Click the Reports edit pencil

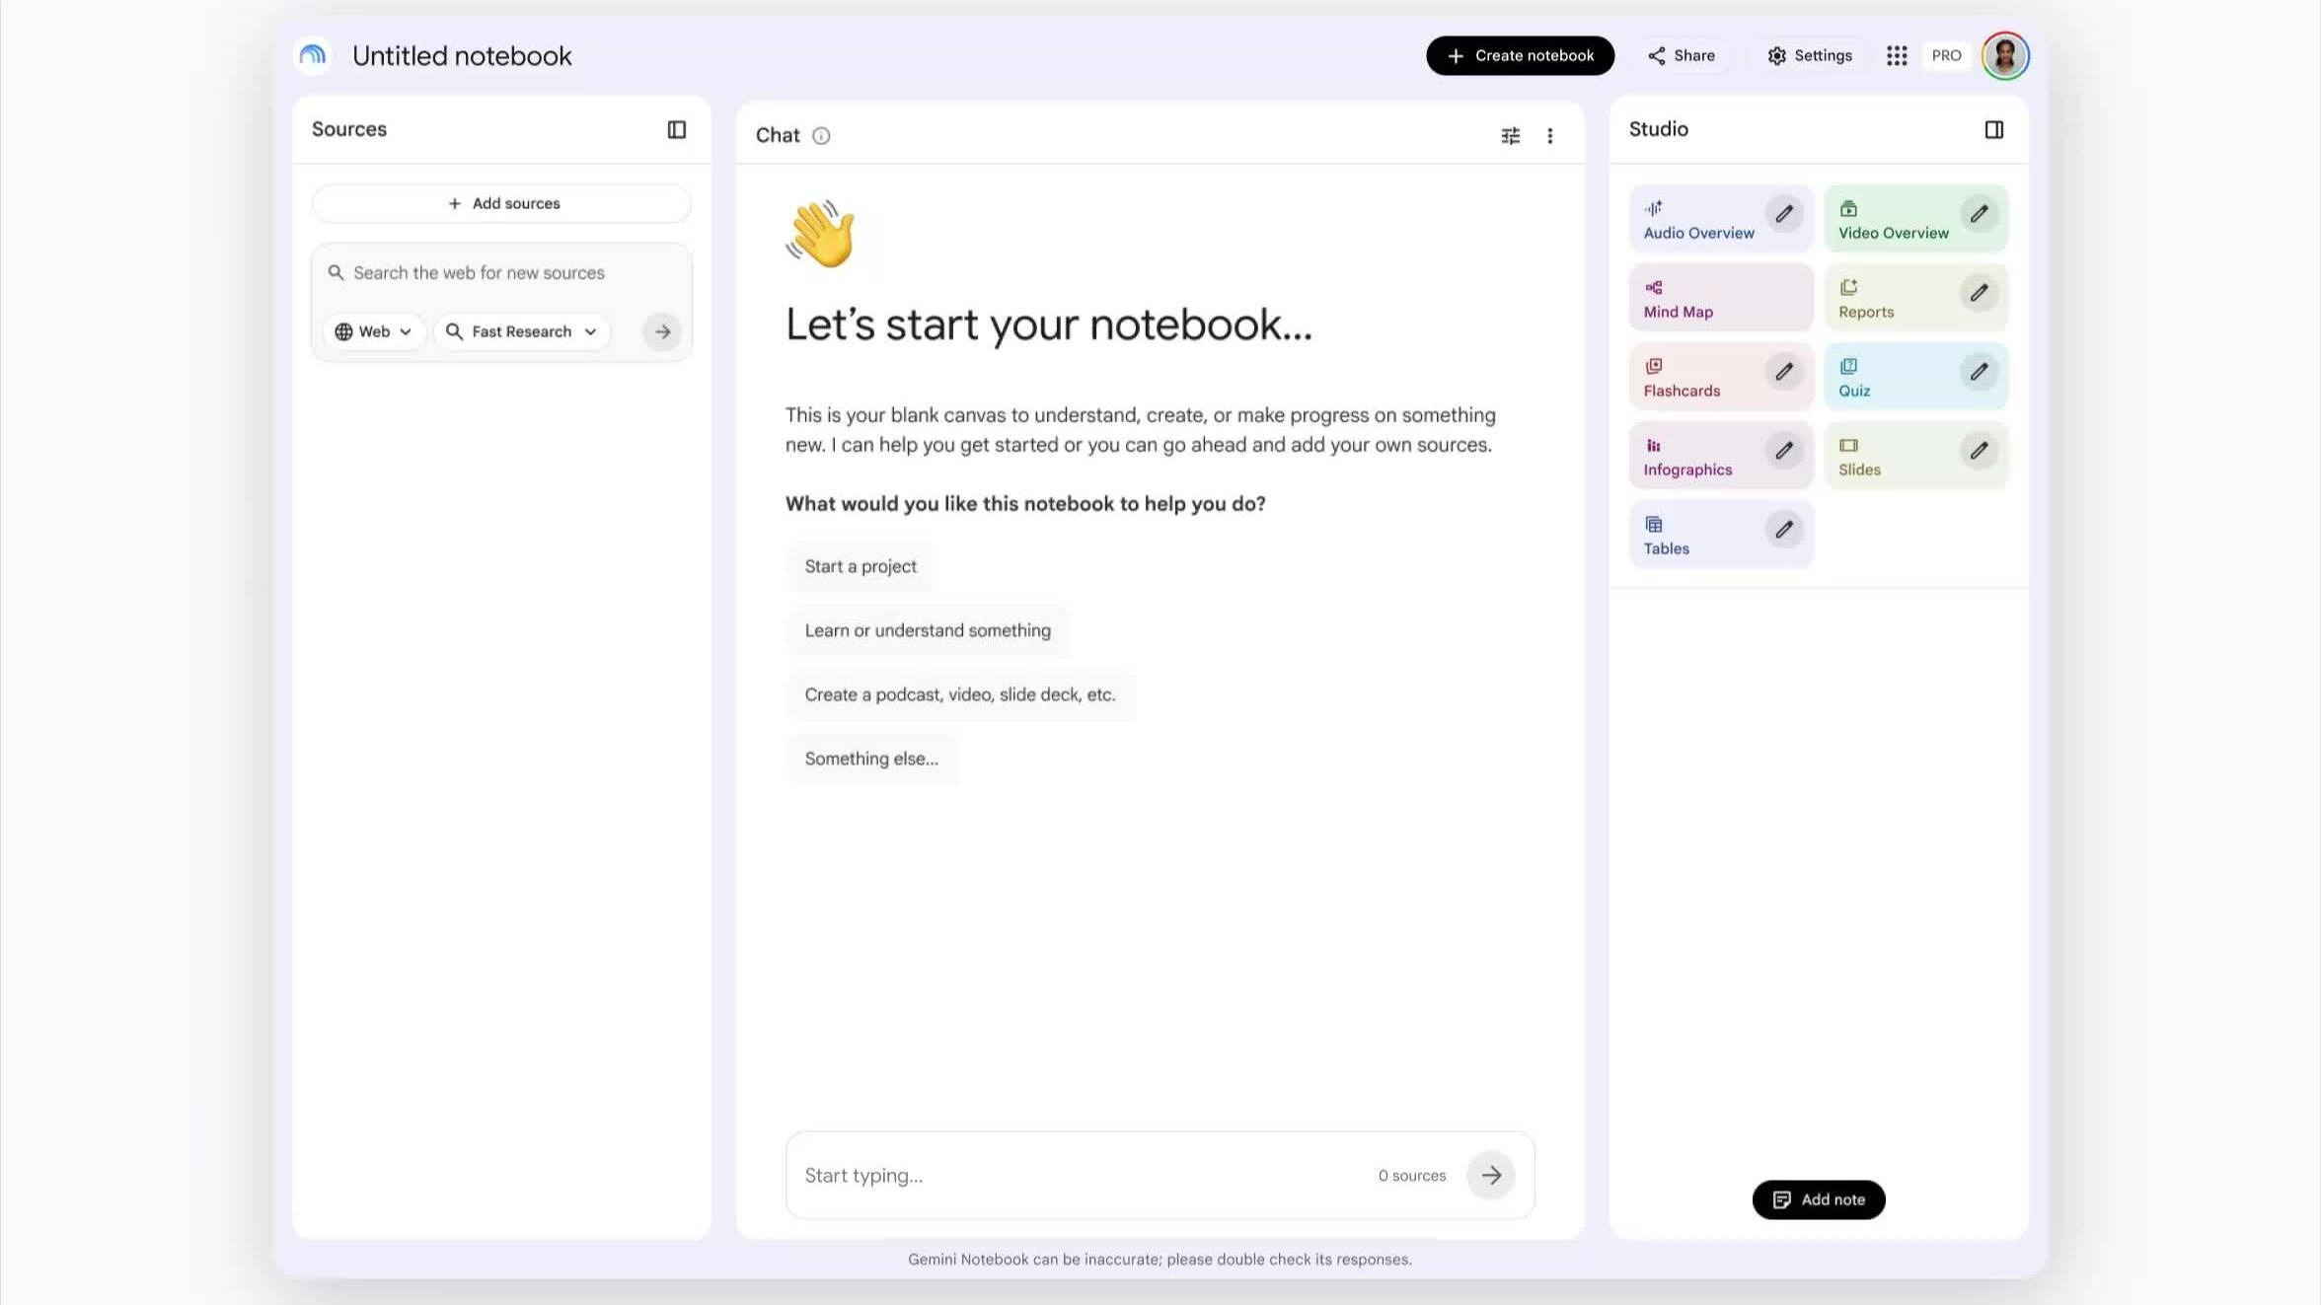tap(1979, 292)
